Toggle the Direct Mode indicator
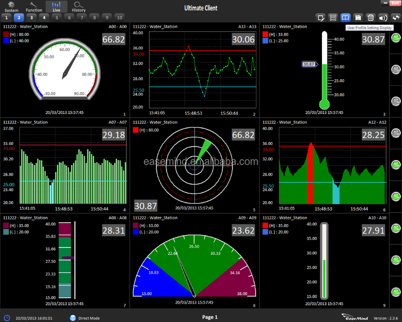 coord(73,318)
